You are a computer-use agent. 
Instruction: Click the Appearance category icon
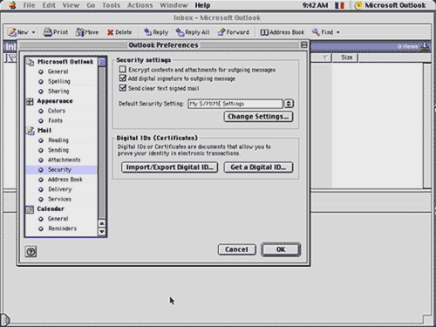[30, 101]
